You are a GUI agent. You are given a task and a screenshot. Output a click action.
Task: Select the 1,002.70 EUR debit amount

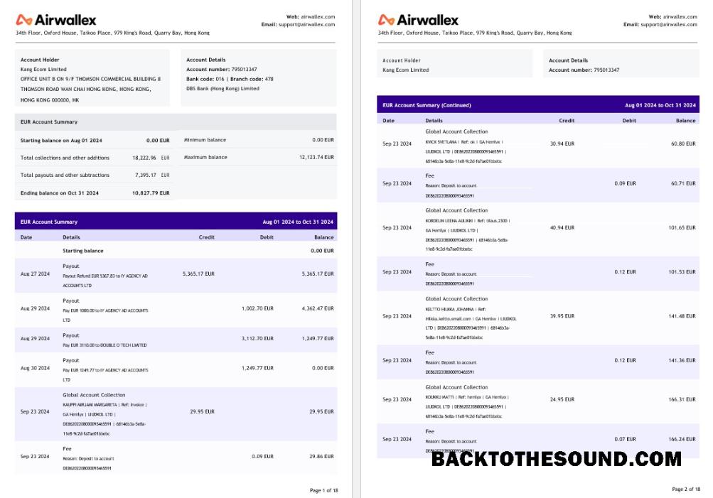coord(257,308)
